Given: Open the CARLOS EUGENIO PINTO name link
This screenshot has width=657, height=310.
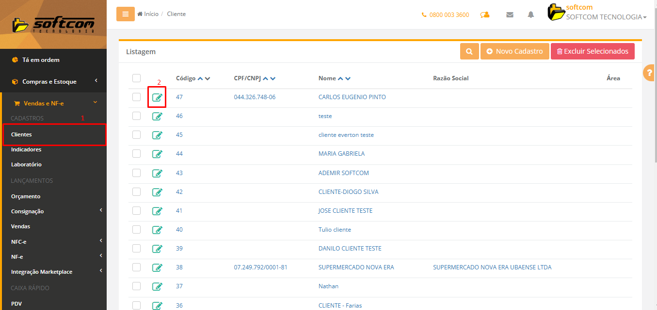Looking at the screenshot, I should point(352,97).
